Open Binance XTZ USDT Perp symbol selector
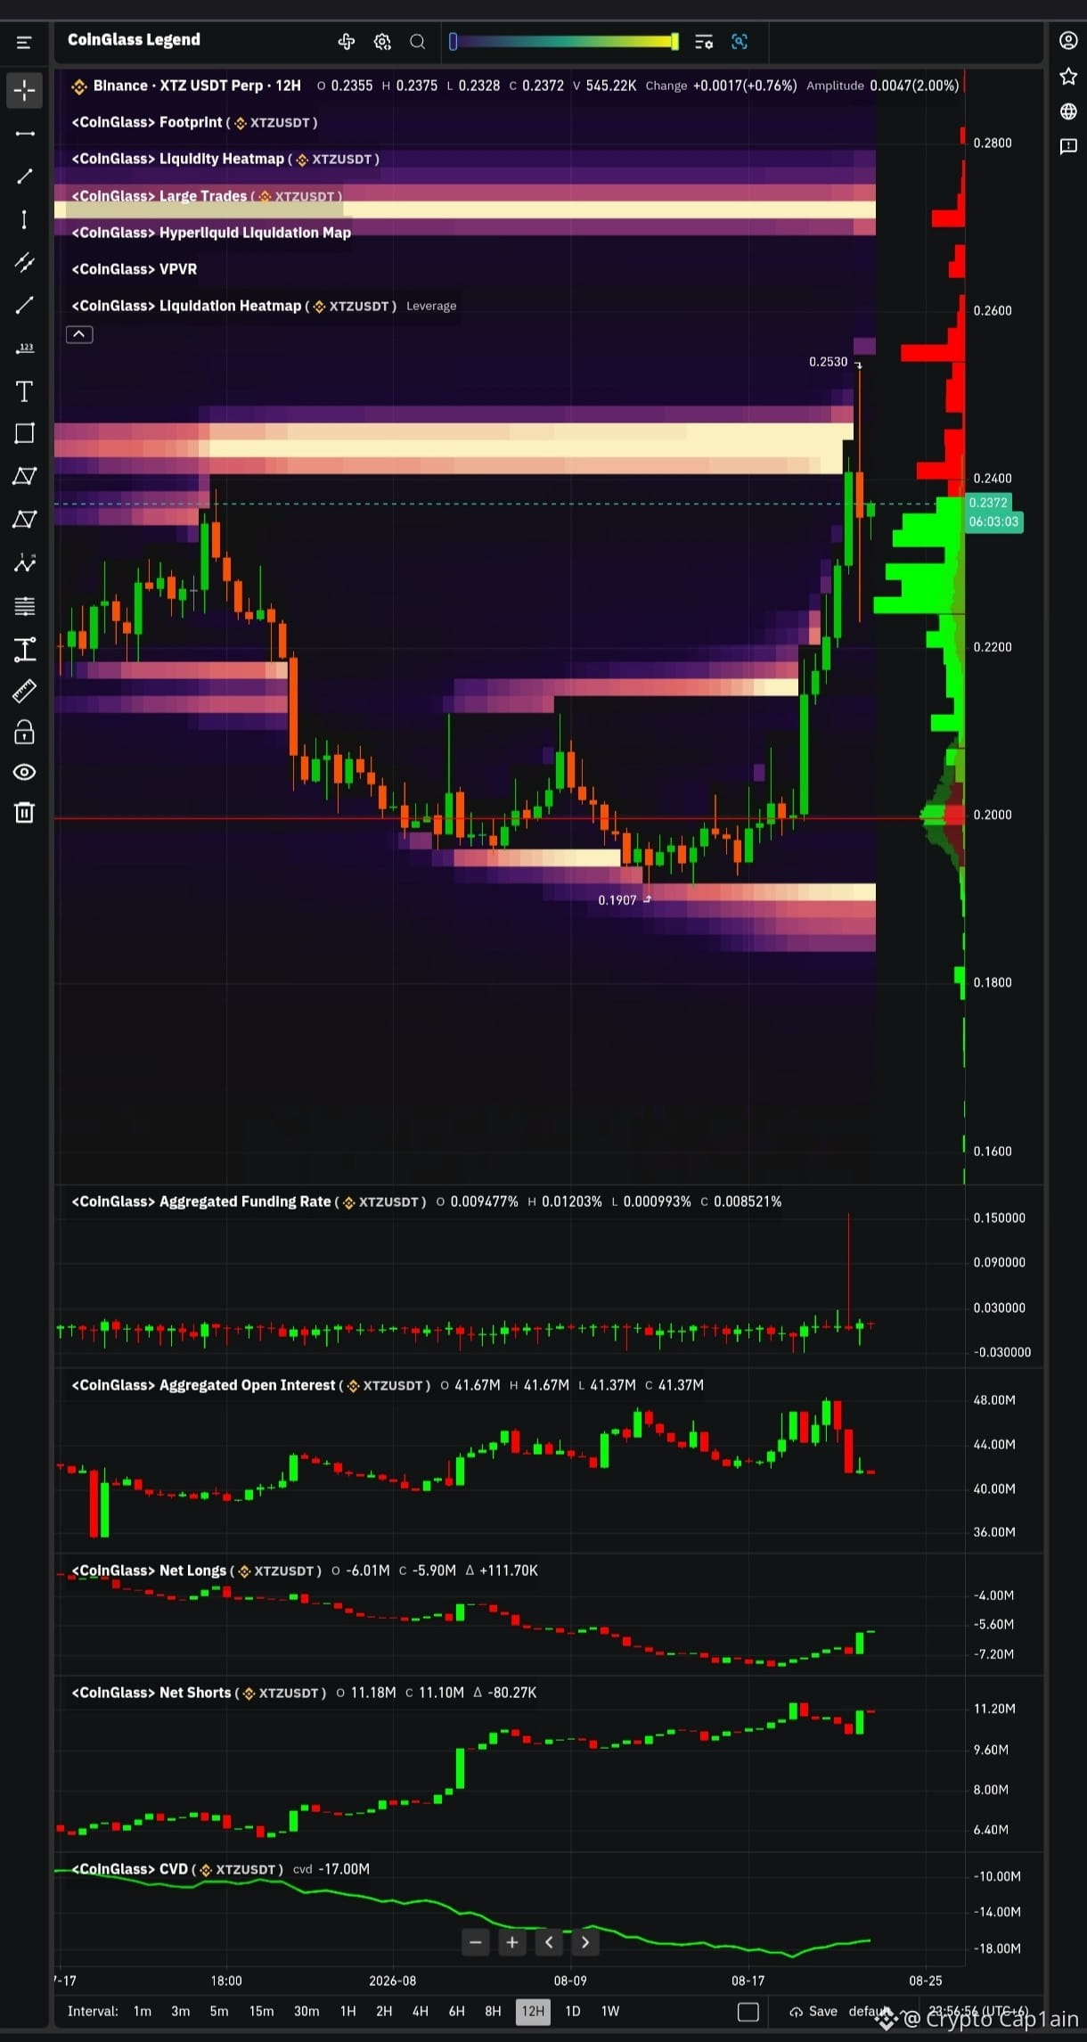The image size is (1087, 2042). [x=196, y=86]
